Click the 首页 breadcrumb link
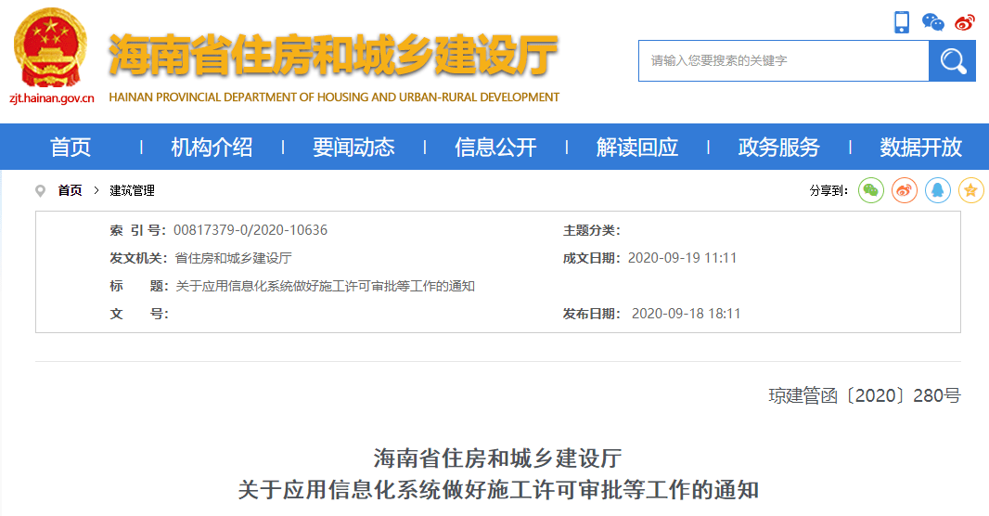Viewport: 989px width, 516px height. point(70,190)
